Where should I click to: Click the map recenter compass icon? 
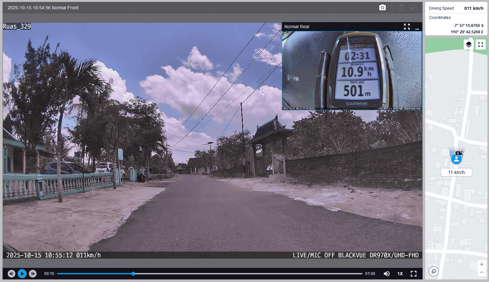click(x=434, y=271)
